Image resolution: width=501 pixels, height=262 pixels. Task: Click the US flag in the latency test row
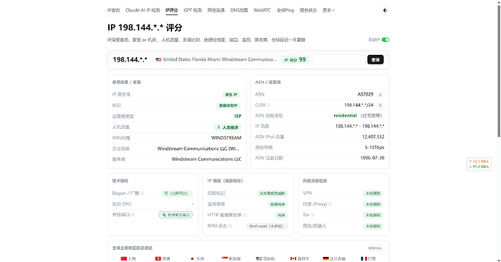tap(259, 258)
